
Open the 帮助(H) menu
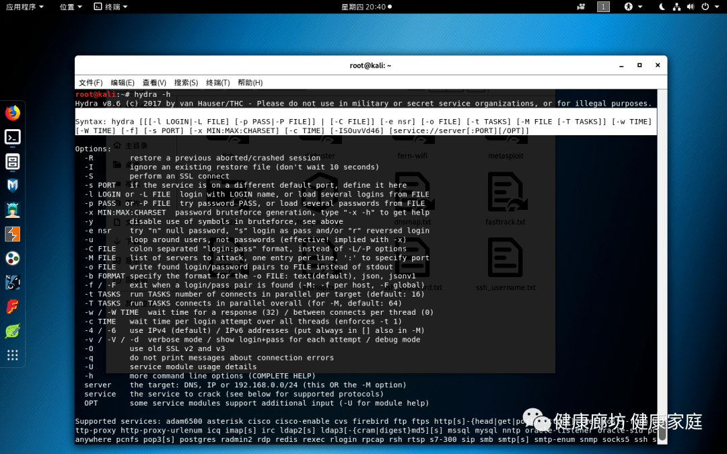coord(250,83)
